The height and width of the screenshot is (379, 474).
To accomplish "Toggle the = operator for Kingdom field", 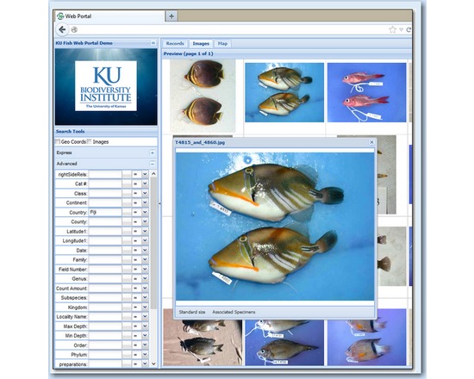I will [x=135, y=307].
